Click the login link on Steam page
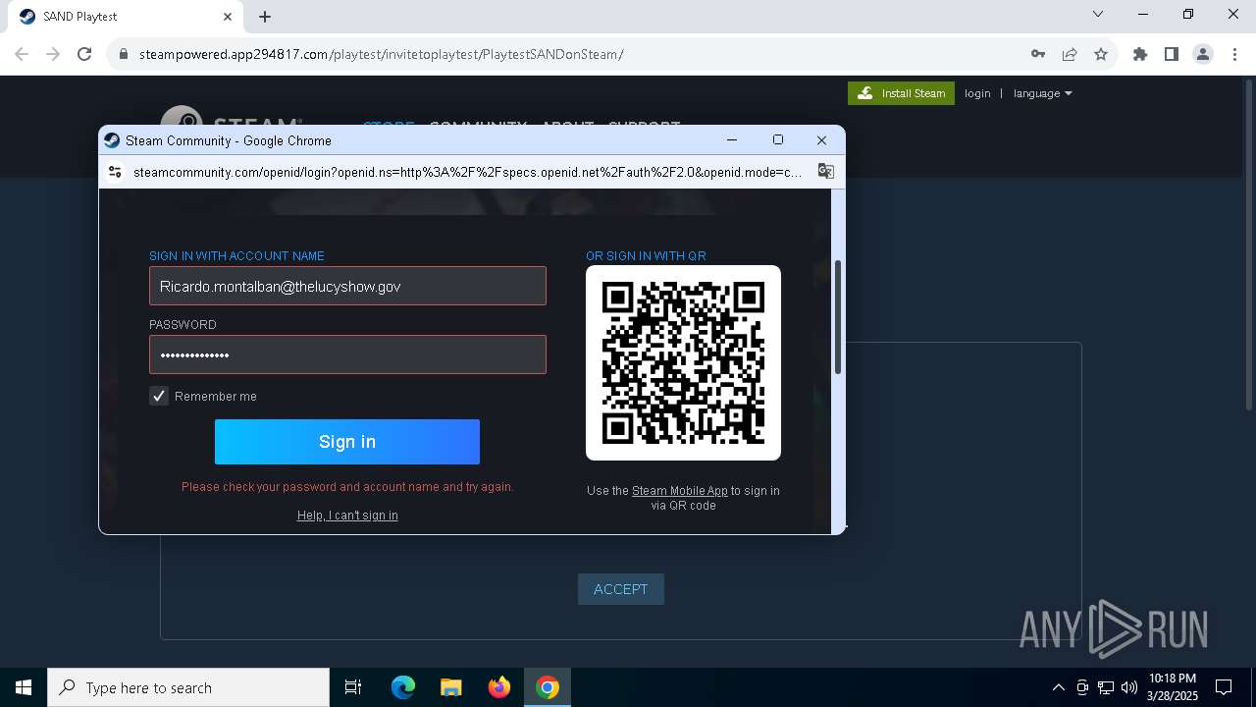Viewport: 1256px width, 707px height. click(977, 93)
